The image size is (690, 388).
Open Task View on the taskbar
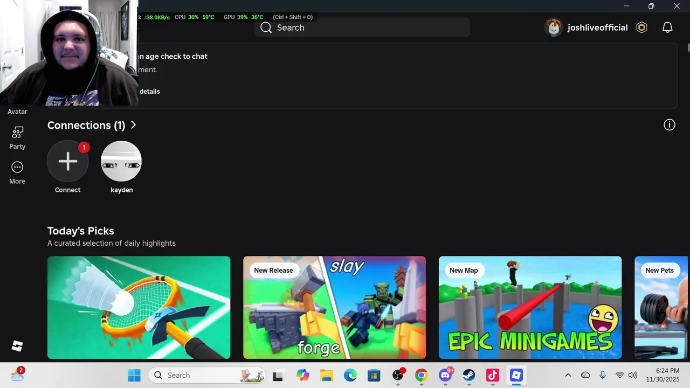click(x=278, y=376)
